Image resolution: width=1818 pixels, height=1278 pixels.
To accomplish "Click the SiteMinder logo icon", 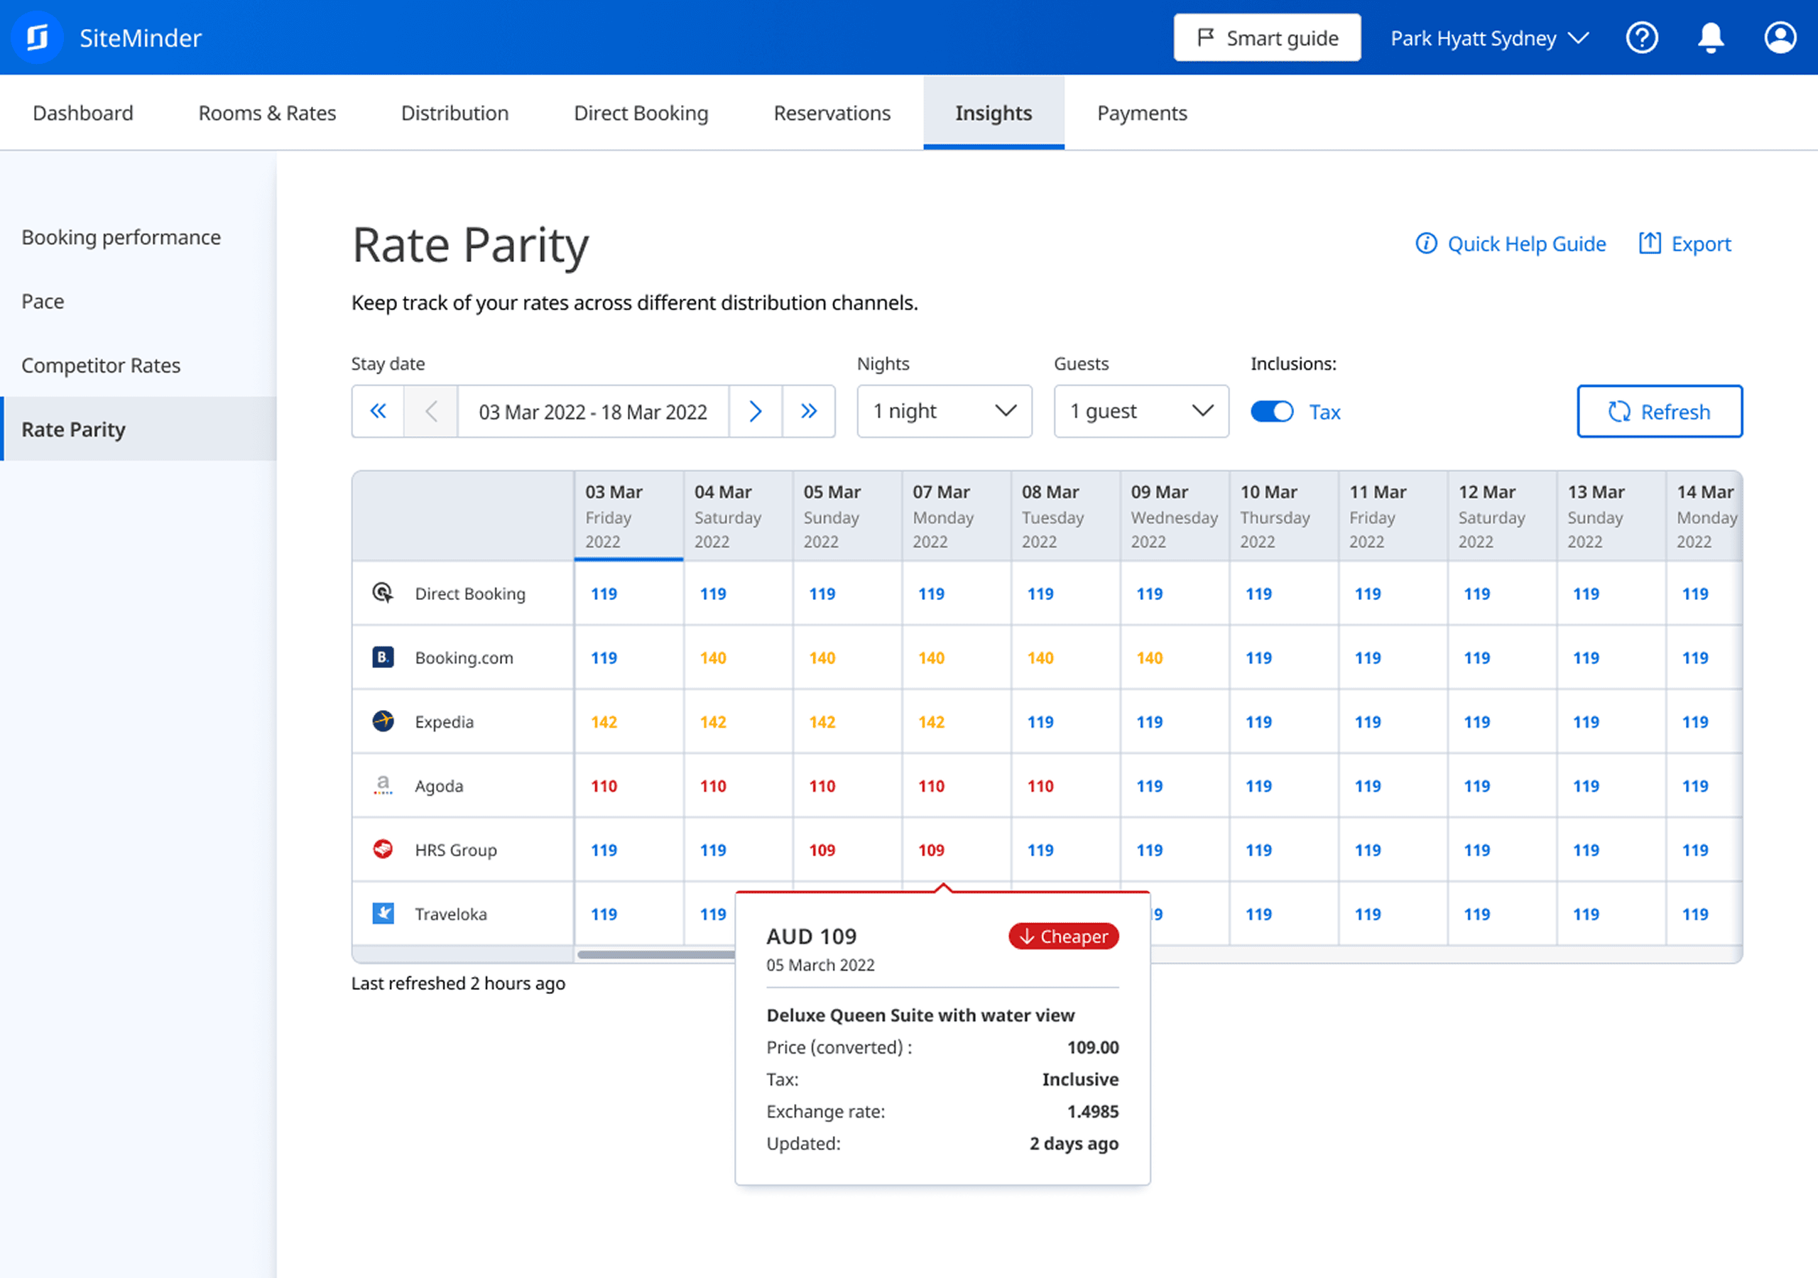I will pos(36,37).
